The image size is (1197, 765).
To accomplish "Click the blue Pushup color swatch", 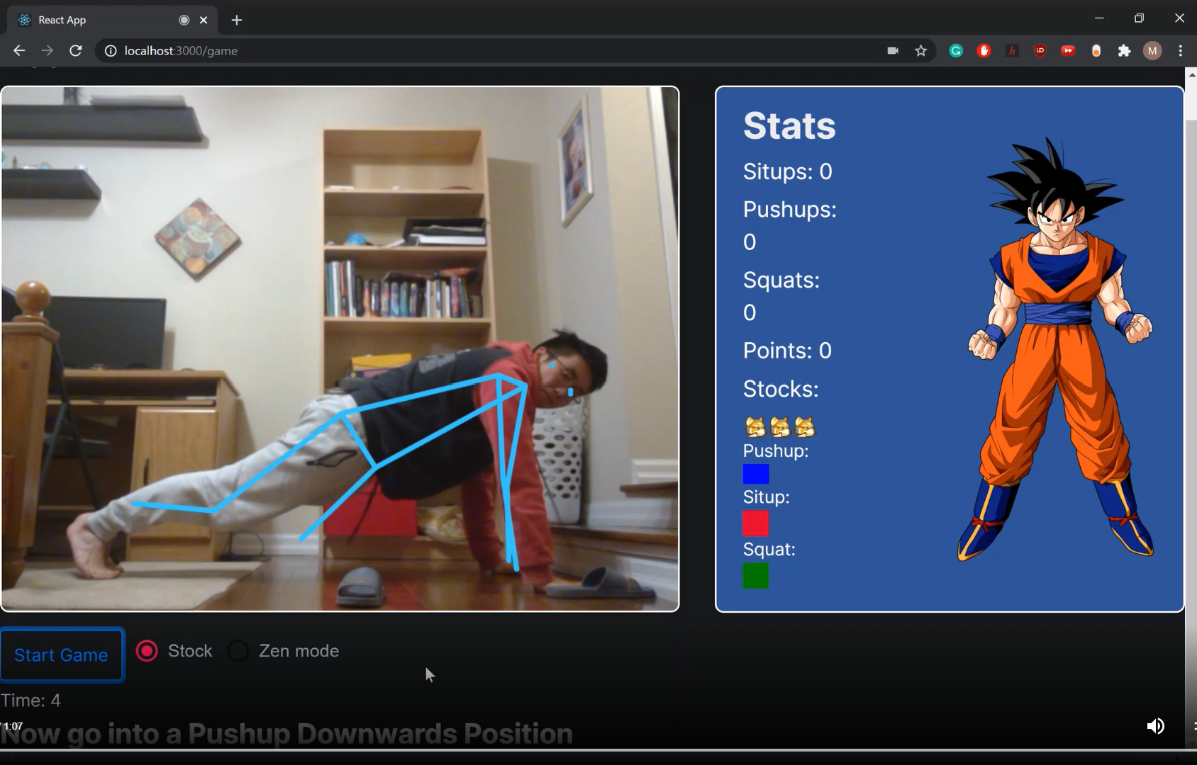I will pos(756,474).
